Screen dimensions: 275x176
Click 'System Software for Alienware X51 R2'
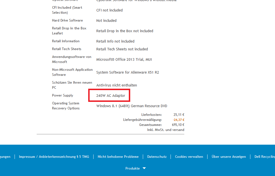tap(127, 72)
